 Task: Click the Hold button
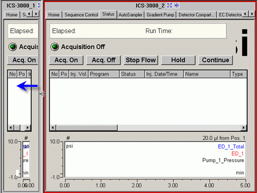pyautogui.click(x=178, y=60)
